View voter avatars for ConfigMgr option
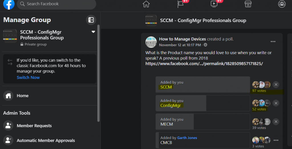Viewport: 292px width, 149px height. tap(261, 103)
